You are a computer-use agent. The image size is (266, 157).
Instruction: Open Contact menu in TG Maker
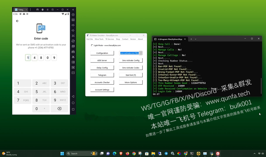pyautogui.click(x=125, y=39)
